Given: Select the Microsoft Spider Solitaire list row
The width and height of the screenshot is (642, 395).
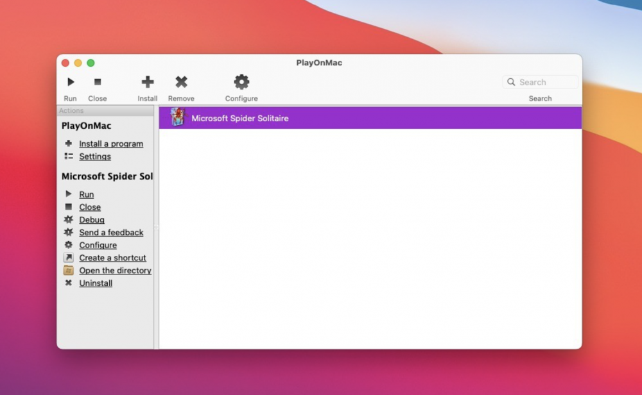Looking at the screenshot, I should click(370, 118).
